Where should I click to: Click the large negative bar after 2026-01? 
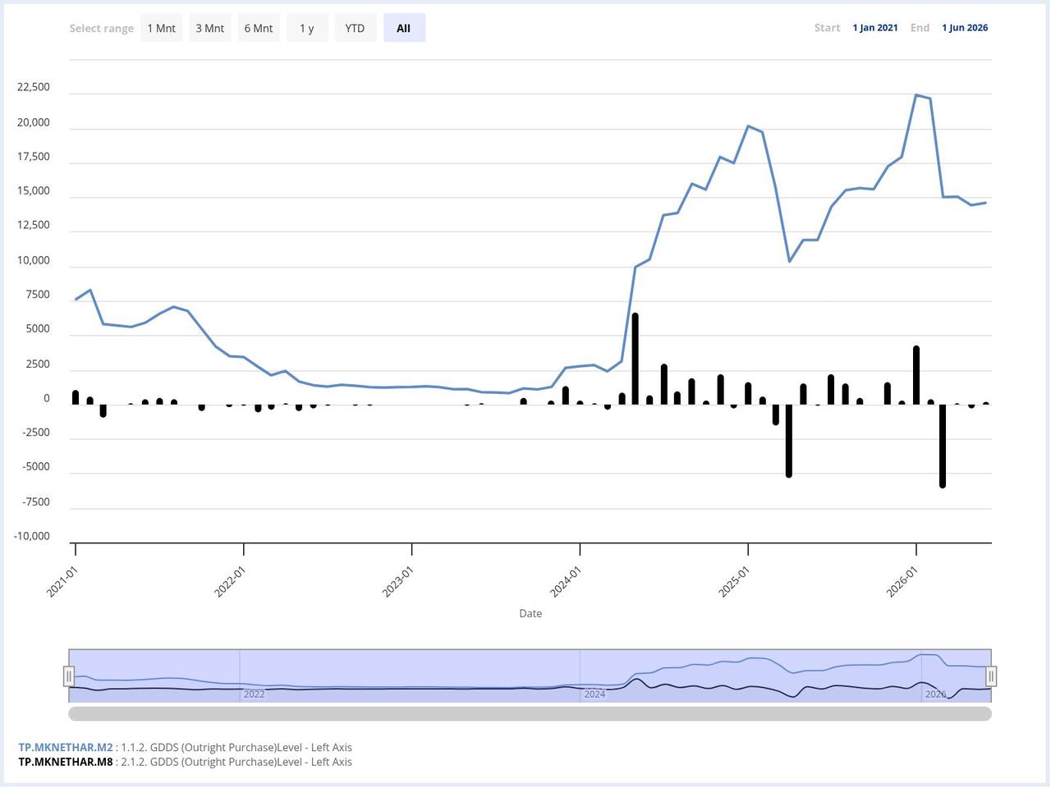point(943,447)
